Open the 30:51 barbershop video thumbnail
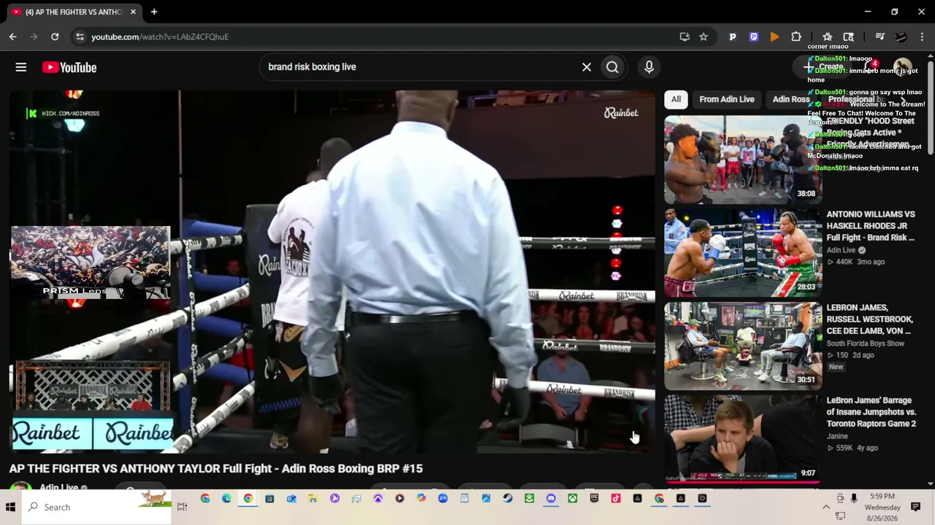The image size is (935, 525). coord(743,346)
